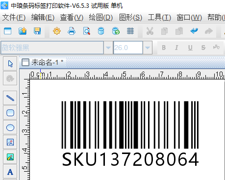Create a new label document
The image size is (225, 180).
(7, 31)
